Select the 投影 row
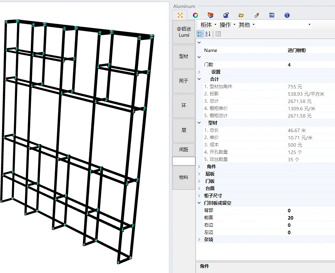This screenshot has height=273, width=335. point(269,94)
